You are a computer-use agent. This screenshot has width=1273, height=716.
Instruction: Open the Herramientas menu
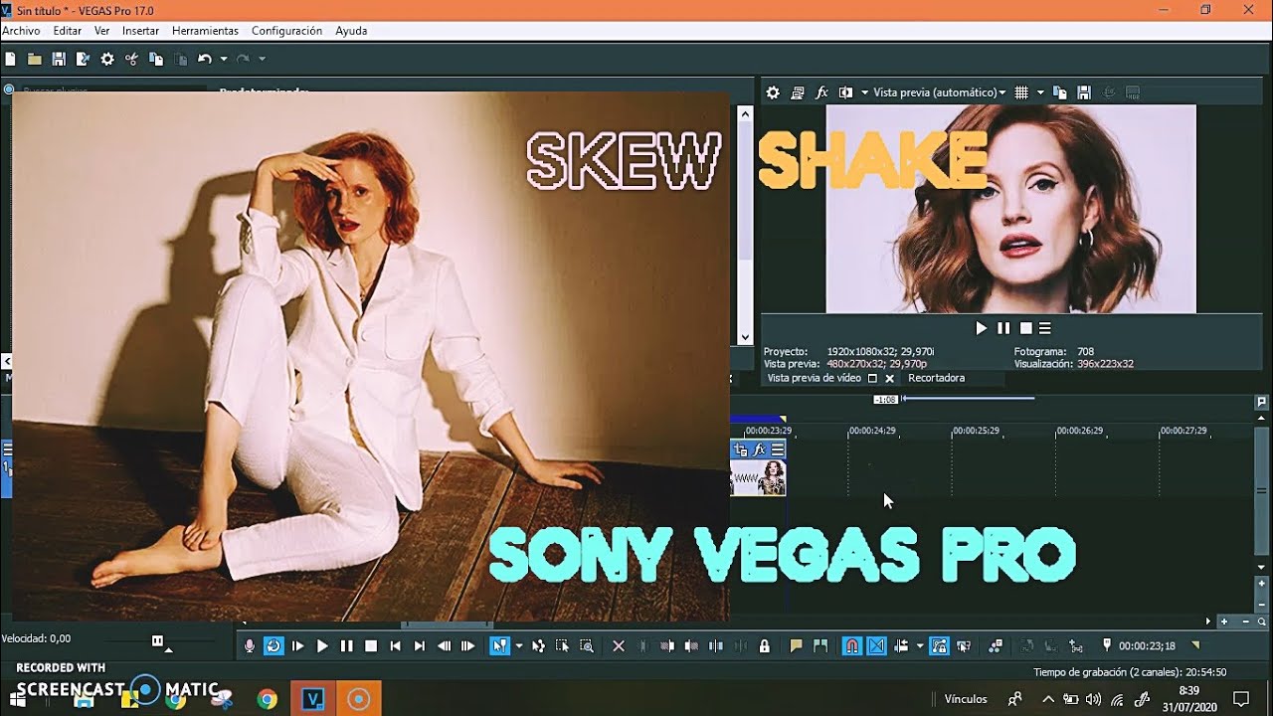(205, 31)
